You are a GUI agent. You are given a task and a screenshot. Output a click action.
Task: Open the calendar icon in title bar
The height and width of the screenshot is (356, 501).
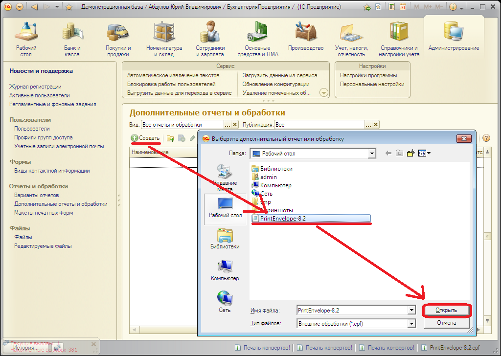[x=403, y=7]
